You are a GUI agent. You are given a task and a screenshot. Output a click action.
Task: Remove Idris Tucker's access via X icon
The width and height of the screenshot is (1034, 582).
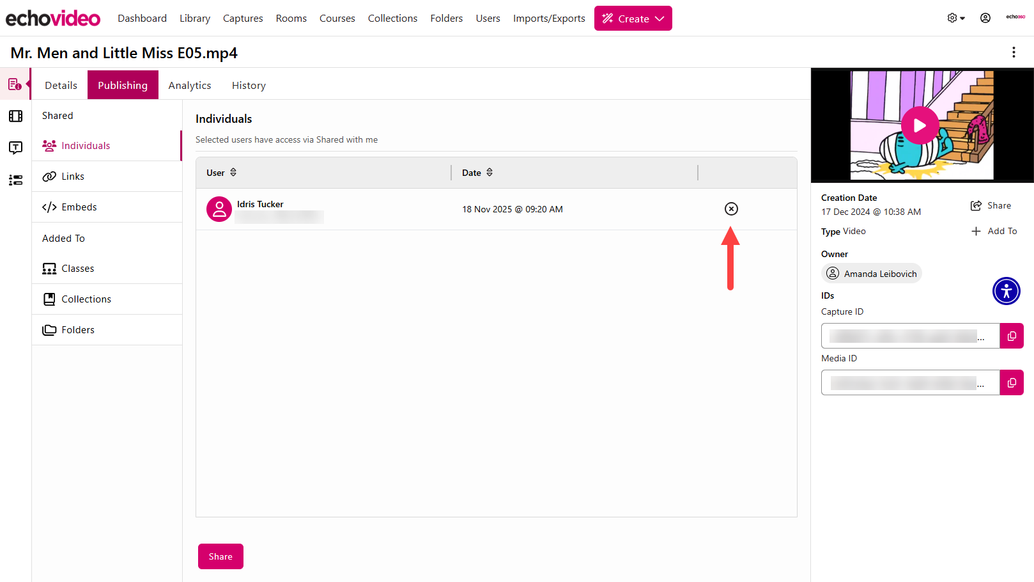coord(731,208)
